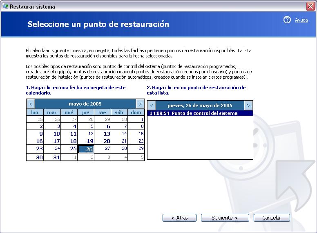Click date 22 in the calendar
The width and height of the screenshot is (317, 233).
pos(136,141)
